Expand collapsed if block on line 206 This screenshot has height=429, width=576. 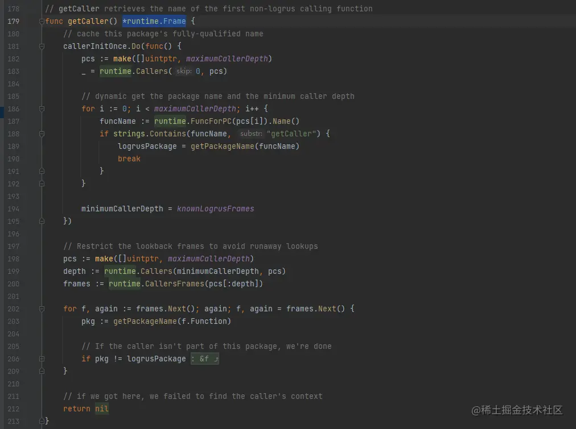pos(42,359)
